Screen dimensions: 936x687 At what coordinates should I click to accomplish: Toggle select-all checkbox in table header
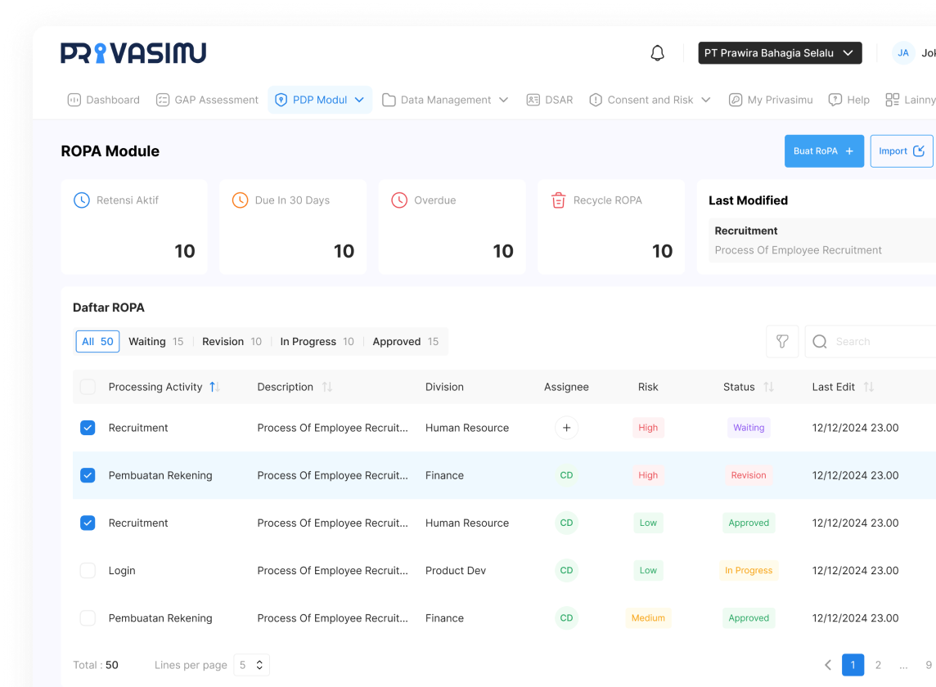(88, 387)
